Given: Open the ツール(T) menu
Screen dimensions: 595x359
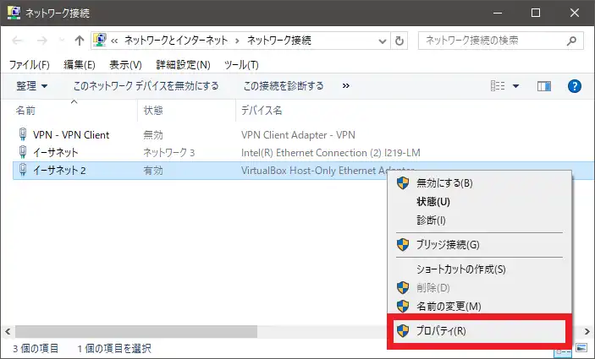Looking at the screenshot, I should point(241,65).
